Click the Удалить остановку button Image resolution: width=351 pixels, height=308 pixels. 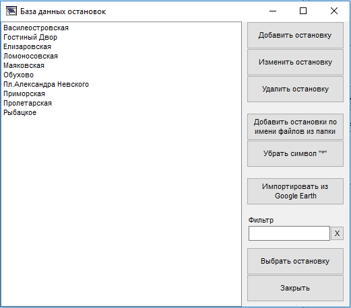pyautogui.click(x=295, y=89)
